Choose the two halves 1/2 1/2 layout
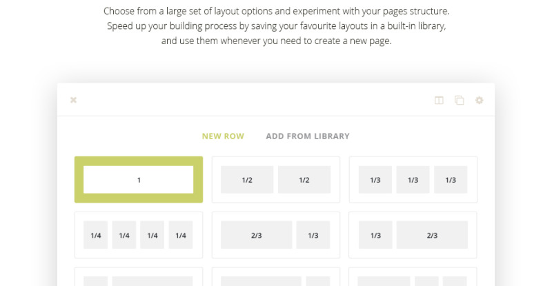The width and height of the screenshot is (552, 286). 276,179
